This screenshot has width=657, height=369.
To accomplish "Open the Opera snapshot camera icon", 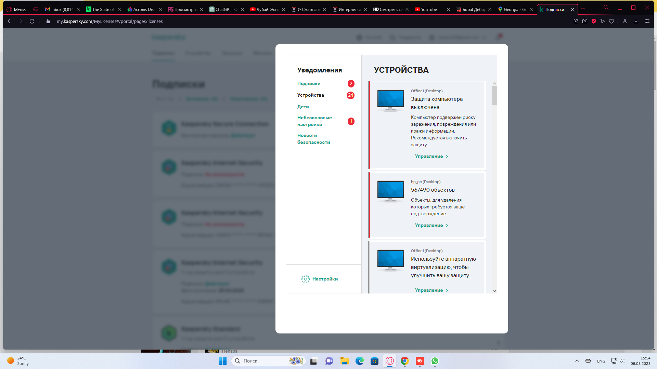I will click(585, 21).
